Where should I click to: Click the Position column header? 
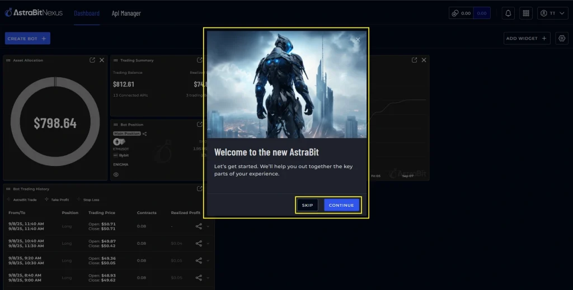click(x=70, y=213)
